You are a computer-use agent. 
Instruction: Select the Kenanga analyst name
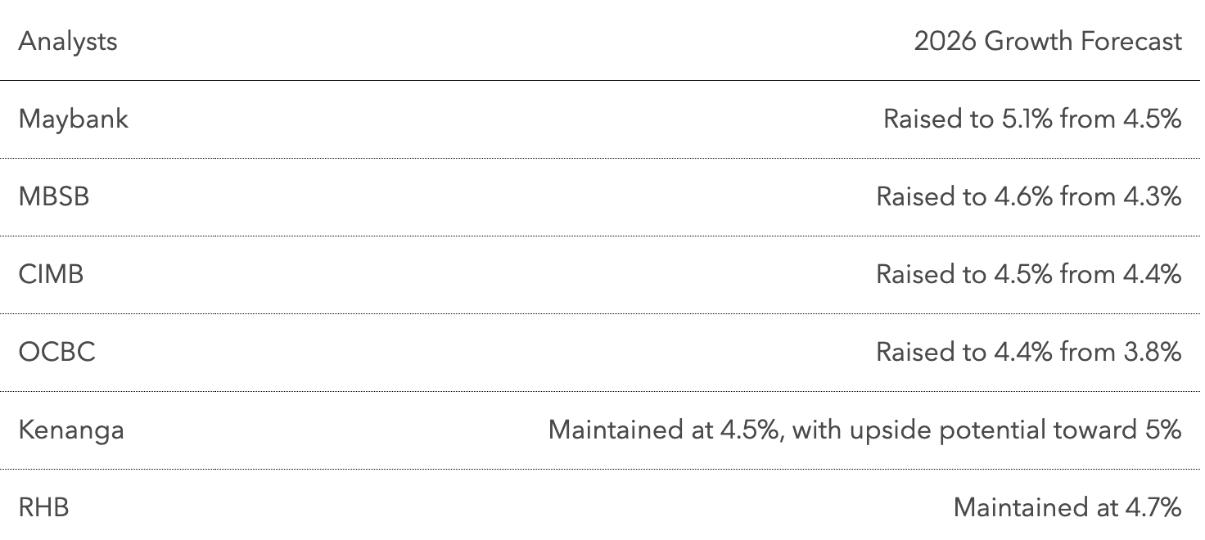click(x=71, y=430)
